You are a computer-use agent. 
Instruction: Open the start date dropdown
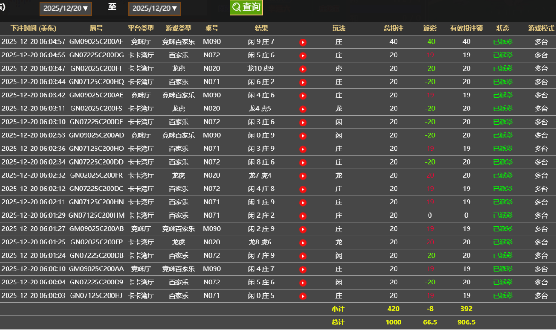pyautogui.click(x=65, y=8)
